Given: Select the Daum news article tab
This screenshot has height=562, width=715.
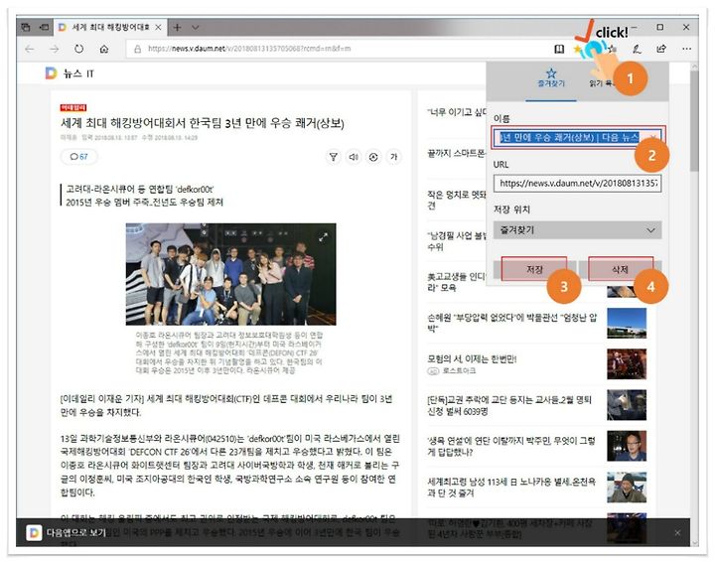Looking at the screenshot, I should pyautogui.click(x=109, y=28).
